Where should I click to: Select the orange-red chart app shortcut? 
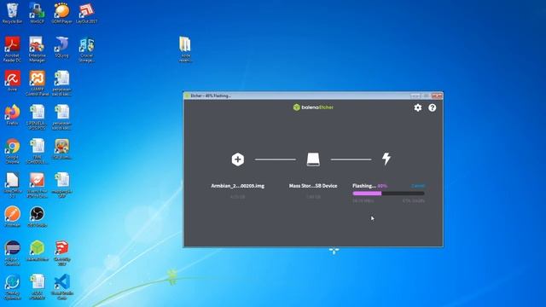pos(37,185)
